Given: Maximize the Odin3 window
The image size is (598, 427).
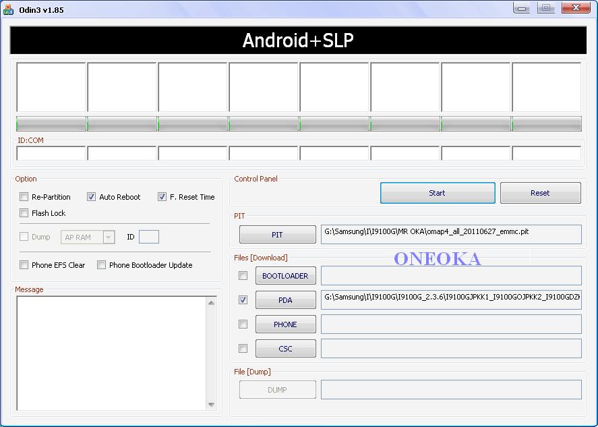Looking at the screenshot, I should pos(546,7).
